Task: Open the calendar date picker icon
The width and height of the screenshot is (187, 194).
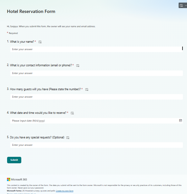Action: click(x=181, y=121)
